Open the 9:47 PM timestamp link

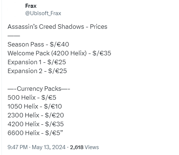(x=18, y=147)
